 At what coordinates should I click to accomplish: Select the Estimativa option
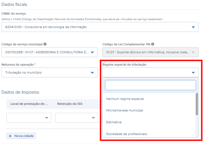(114, 122)
